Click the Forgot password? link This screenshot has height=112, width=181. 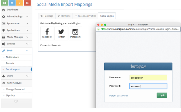(x=119, y=96)
